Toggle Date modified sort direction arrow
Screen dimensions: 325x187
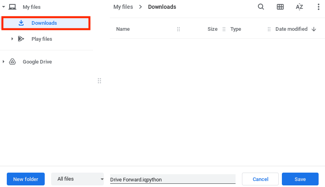point(314,29)
